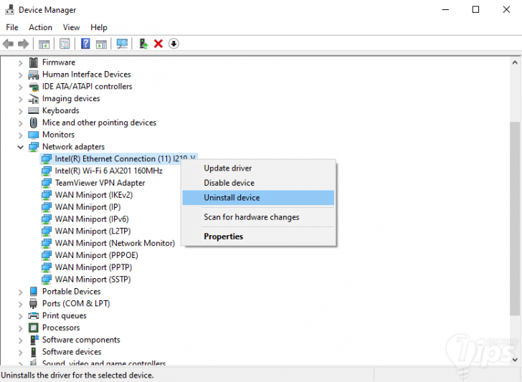Click the Portable Devices icon
522x382 pixels.
[x=33, y=292]
